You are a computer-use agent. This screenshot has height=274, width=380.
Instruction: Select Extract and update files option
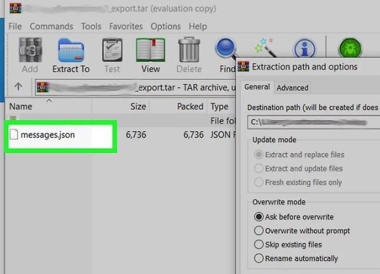tap(298, 169)
